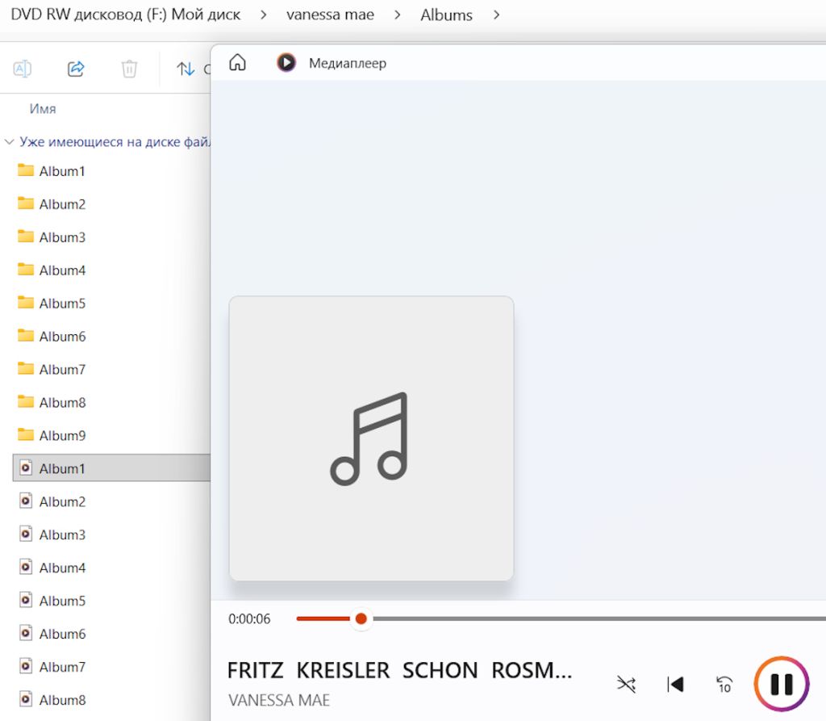Click the artist name VANESSA MAE
This screenshot has width=826, height=721.
279,700
